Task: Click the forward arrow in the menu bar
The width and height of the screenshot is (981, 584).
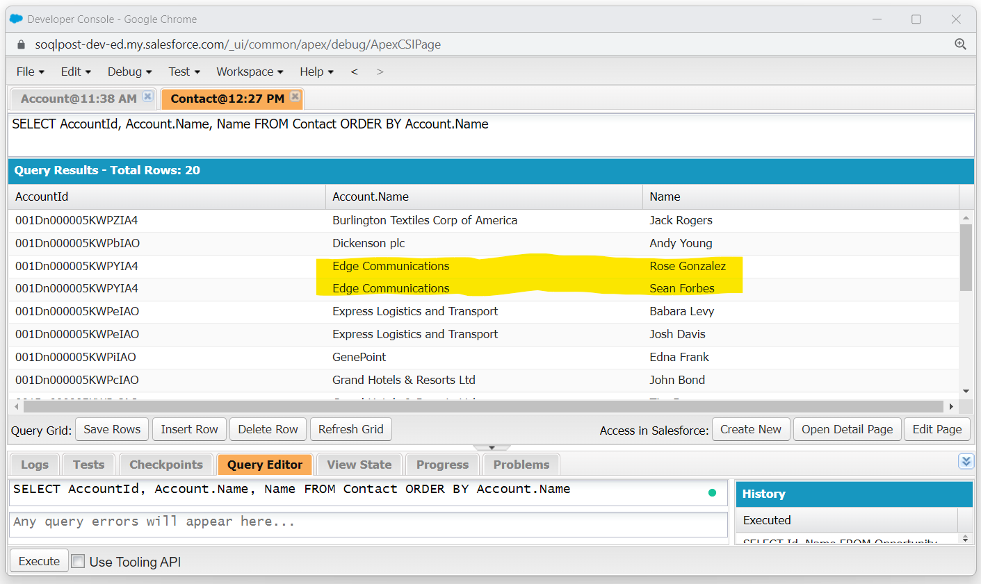Action: 380,72
